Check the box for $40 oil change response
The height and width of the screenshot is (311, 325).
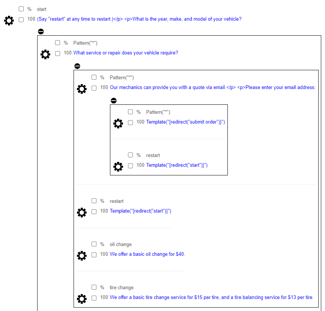pyautogui.click(x=94, y=255)
